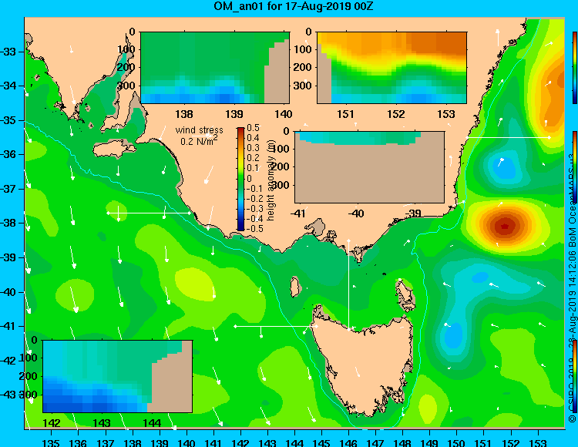578x447 pixels.
Task: Click the wind stress reference arrow in legend
Action: [202, 136]
